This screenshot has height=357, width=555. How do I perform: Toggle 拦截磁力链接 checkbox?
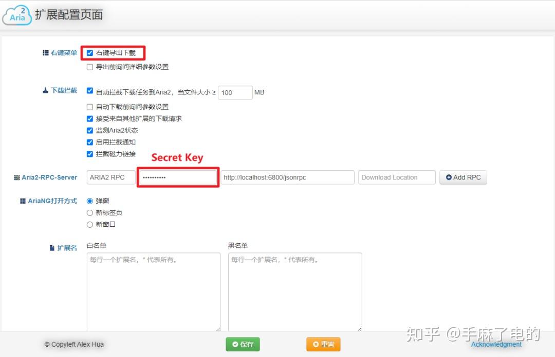90,154
